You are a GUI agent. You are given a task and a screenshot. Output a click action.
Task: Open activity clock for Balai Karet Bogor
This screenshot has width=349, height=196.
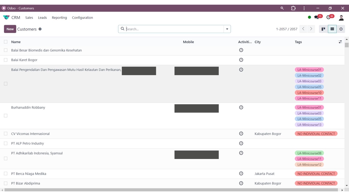pyautogui.click(x=241, y=60)
